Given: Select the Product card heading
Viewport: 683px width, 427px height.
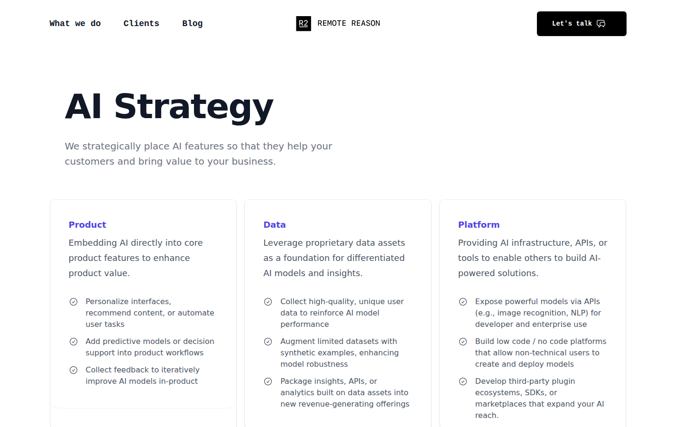Looking at the screenshot, I should coord(87,224).
